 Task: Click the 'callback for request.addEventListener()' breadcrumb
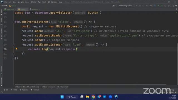click(55, 87)
